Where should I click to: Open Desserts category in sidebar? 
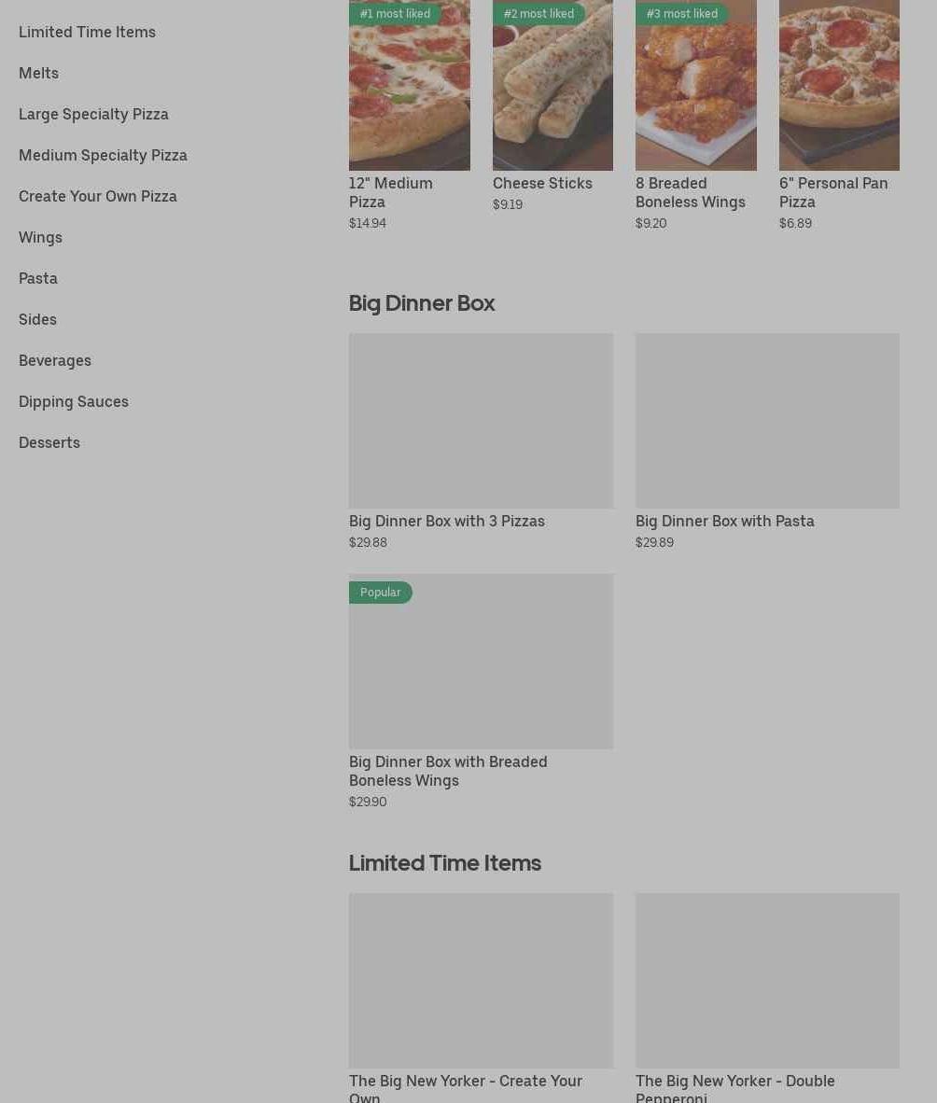(x=49, y=442)
